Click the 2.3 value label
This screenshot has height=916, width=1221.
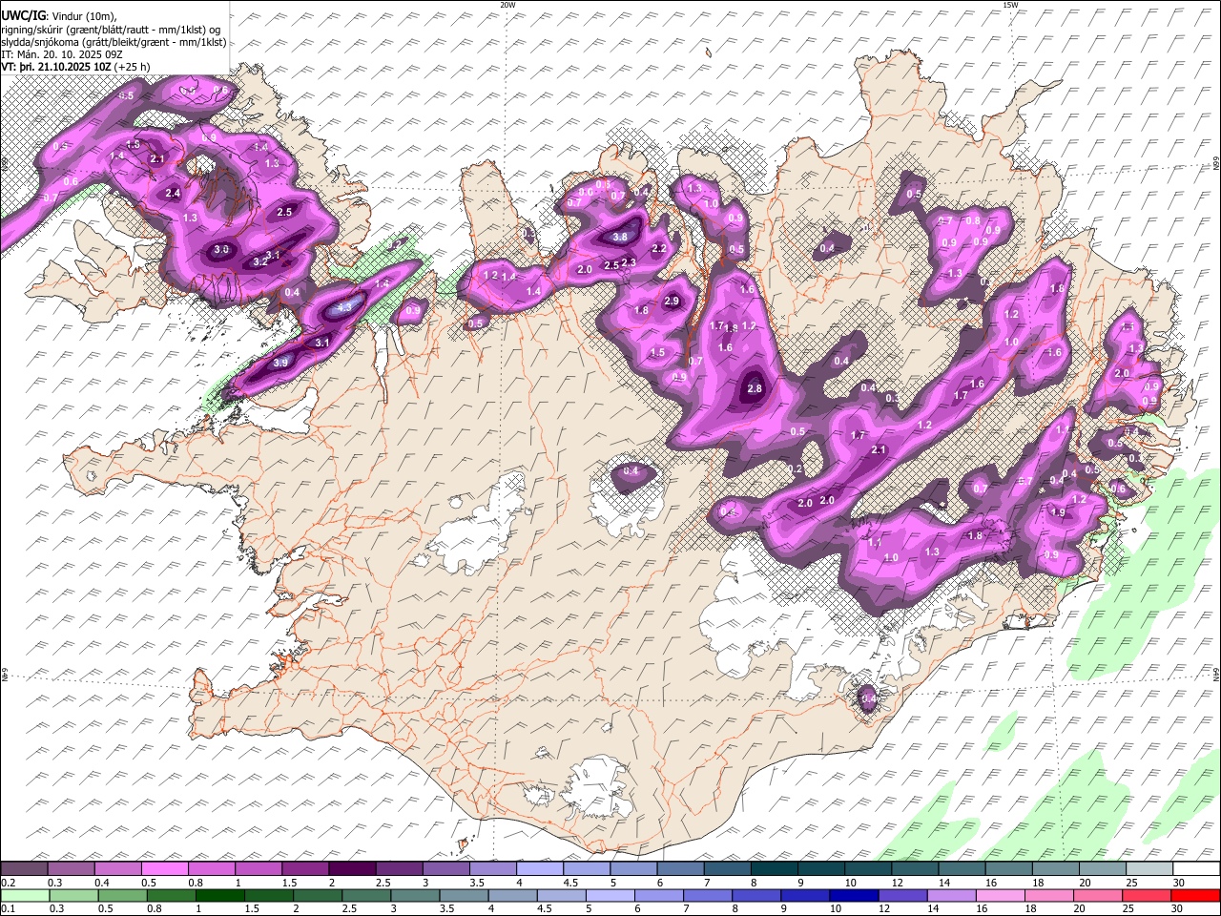pos(628,262)
